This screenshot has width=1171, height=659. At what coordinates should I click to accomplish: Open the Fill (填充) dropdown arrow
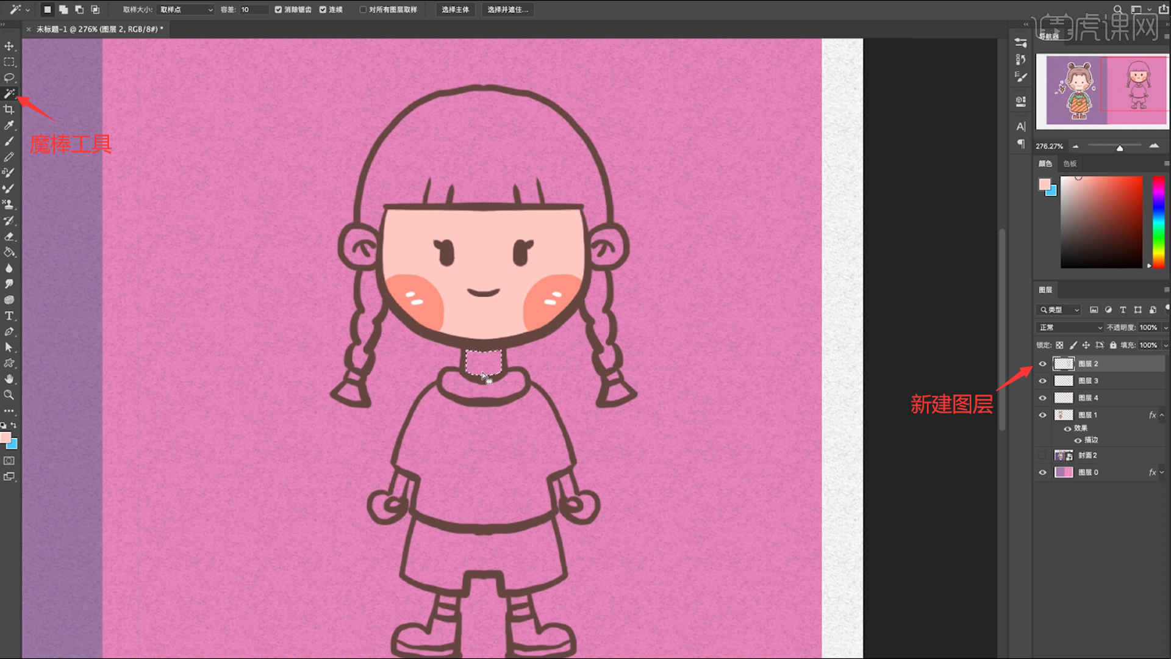click(x=1166, y=345)
